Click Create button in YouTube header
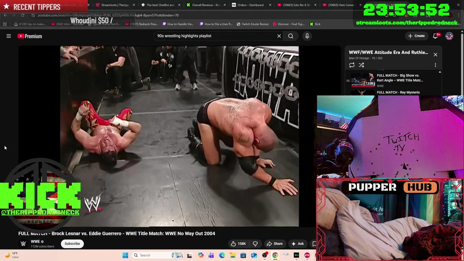464x261 pixels. (x=416, y=36)
